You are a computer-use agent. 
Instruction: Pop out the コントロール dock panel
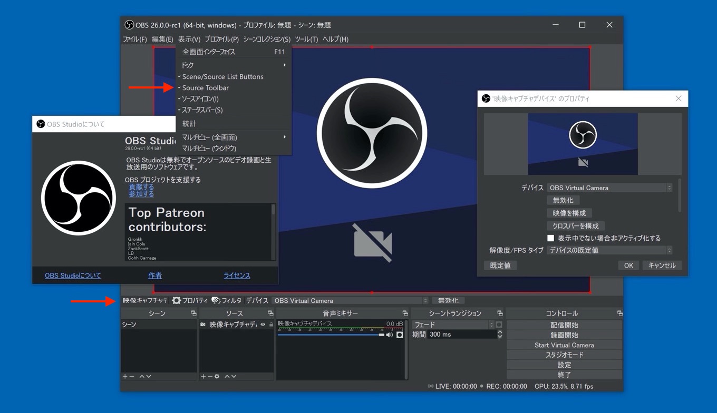pyautogui.click(x=619, y=313)
